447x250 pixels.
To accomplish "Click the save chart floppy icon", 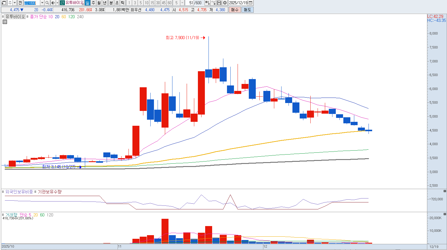I will [x=219, y=3].
